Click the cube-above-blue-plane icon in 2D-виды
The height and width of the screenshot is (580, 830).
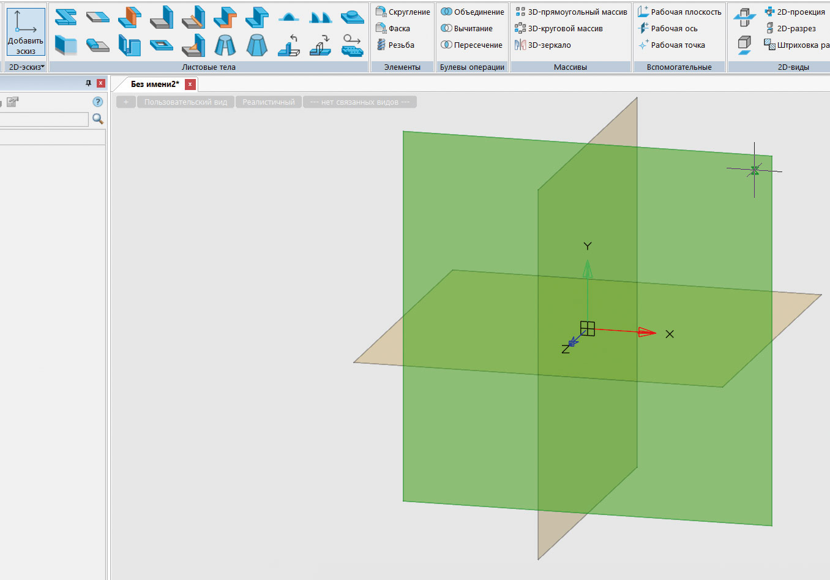pyautogui.click(x=744, y=45)
